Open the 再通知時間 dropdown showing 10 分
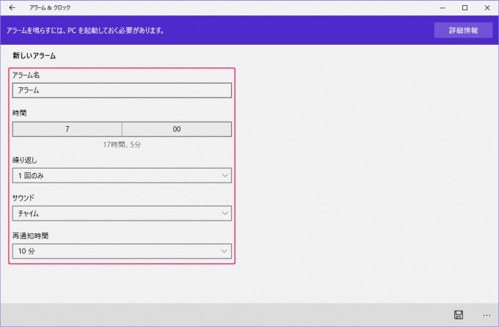The height and width of the screenshot is (327, 499). click(x=122, y=251)
